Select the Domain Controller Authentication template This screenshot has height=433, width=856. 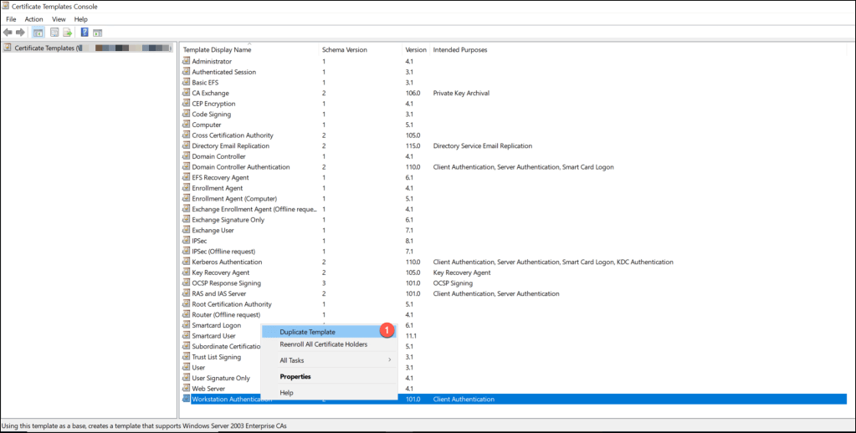tap(240, 167)
